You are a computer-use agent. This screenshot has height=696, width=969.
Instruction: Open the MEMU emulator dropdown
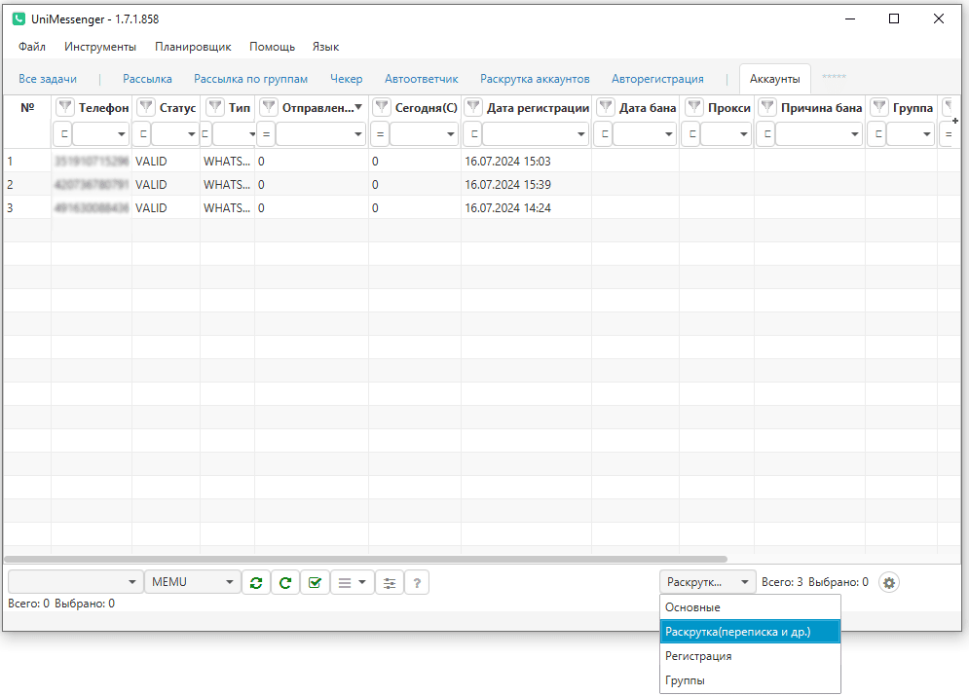pos(192,582)
